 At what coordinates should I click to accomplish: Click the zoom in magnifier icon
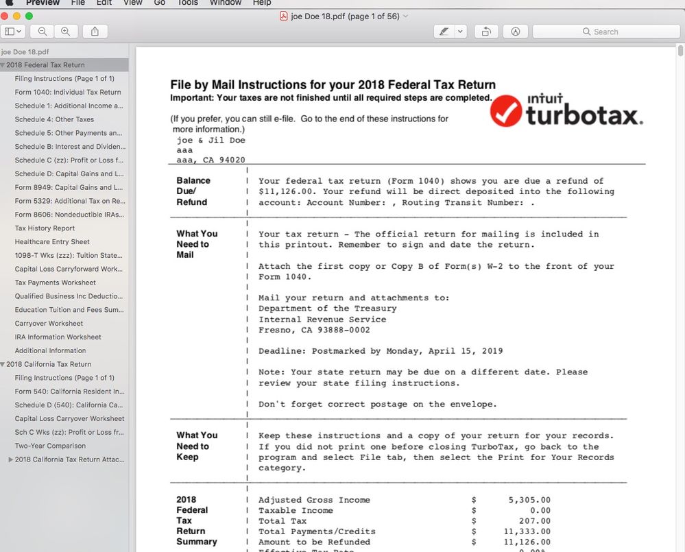(x=66, y=32)
